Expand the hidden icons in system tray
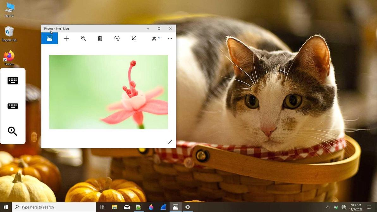377x212 pixels. click(x=328, y=207)
